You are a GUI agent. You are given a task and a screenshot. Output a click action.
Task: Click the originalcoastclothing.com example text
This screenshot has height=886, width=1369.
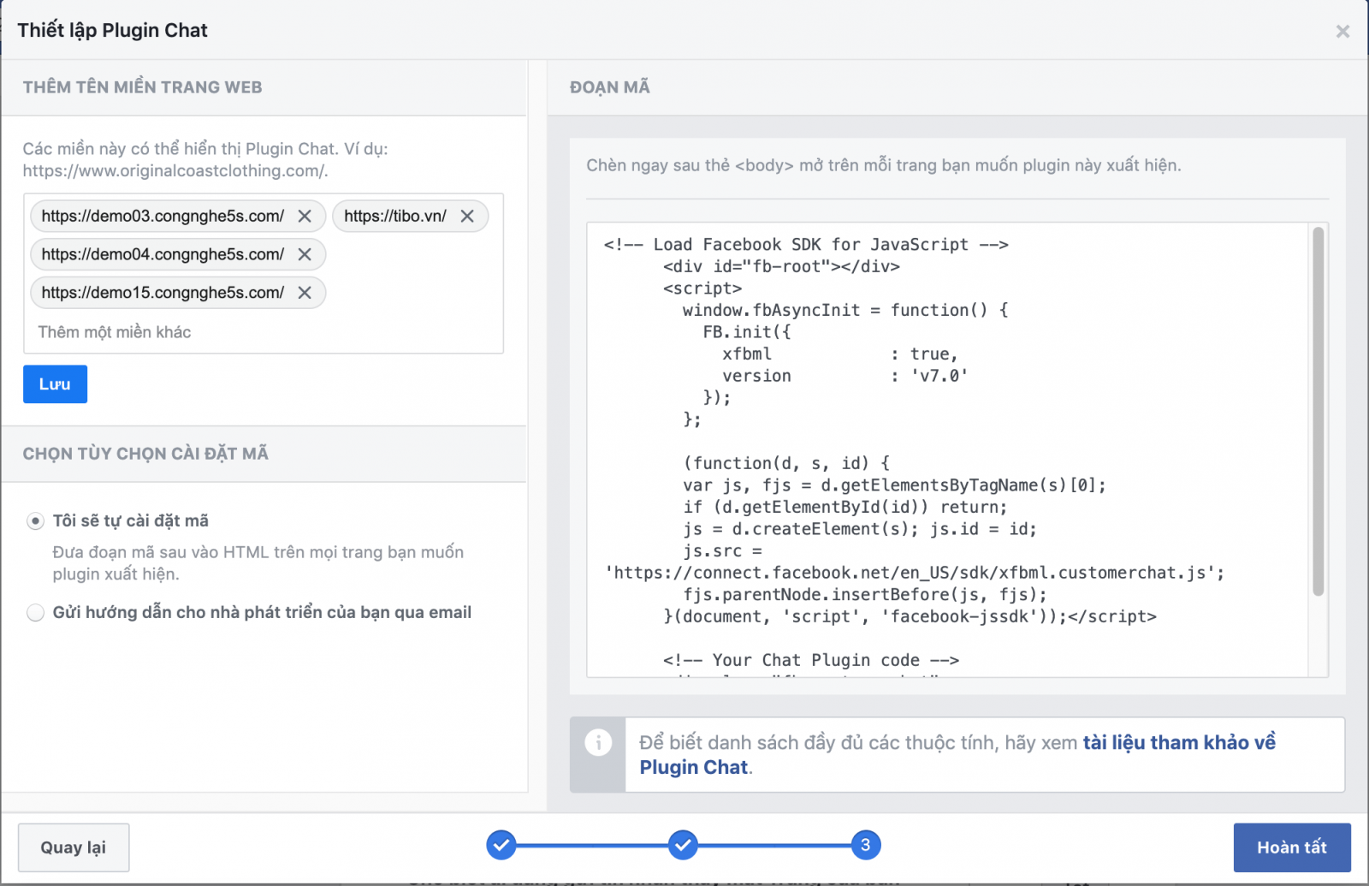[175, 171]
